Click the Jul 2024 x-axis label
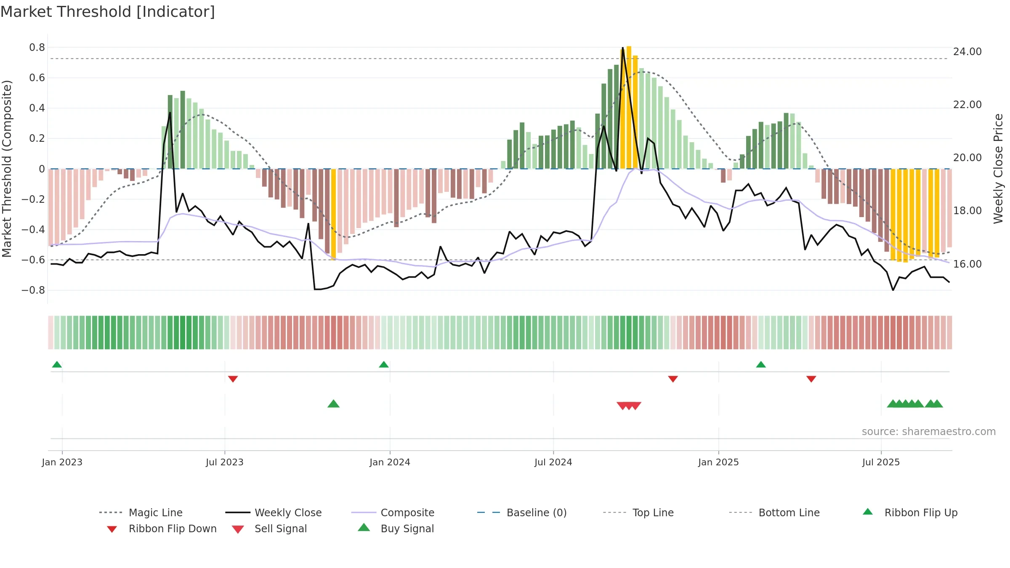 (x=553, y=462)
